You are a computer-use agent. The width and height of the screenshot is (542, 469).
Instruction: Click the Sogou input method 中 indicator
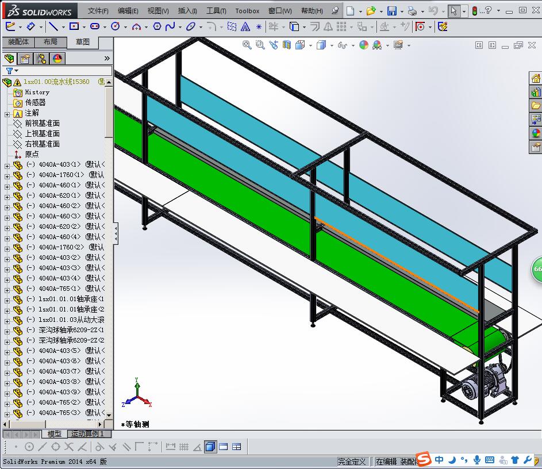439,460
